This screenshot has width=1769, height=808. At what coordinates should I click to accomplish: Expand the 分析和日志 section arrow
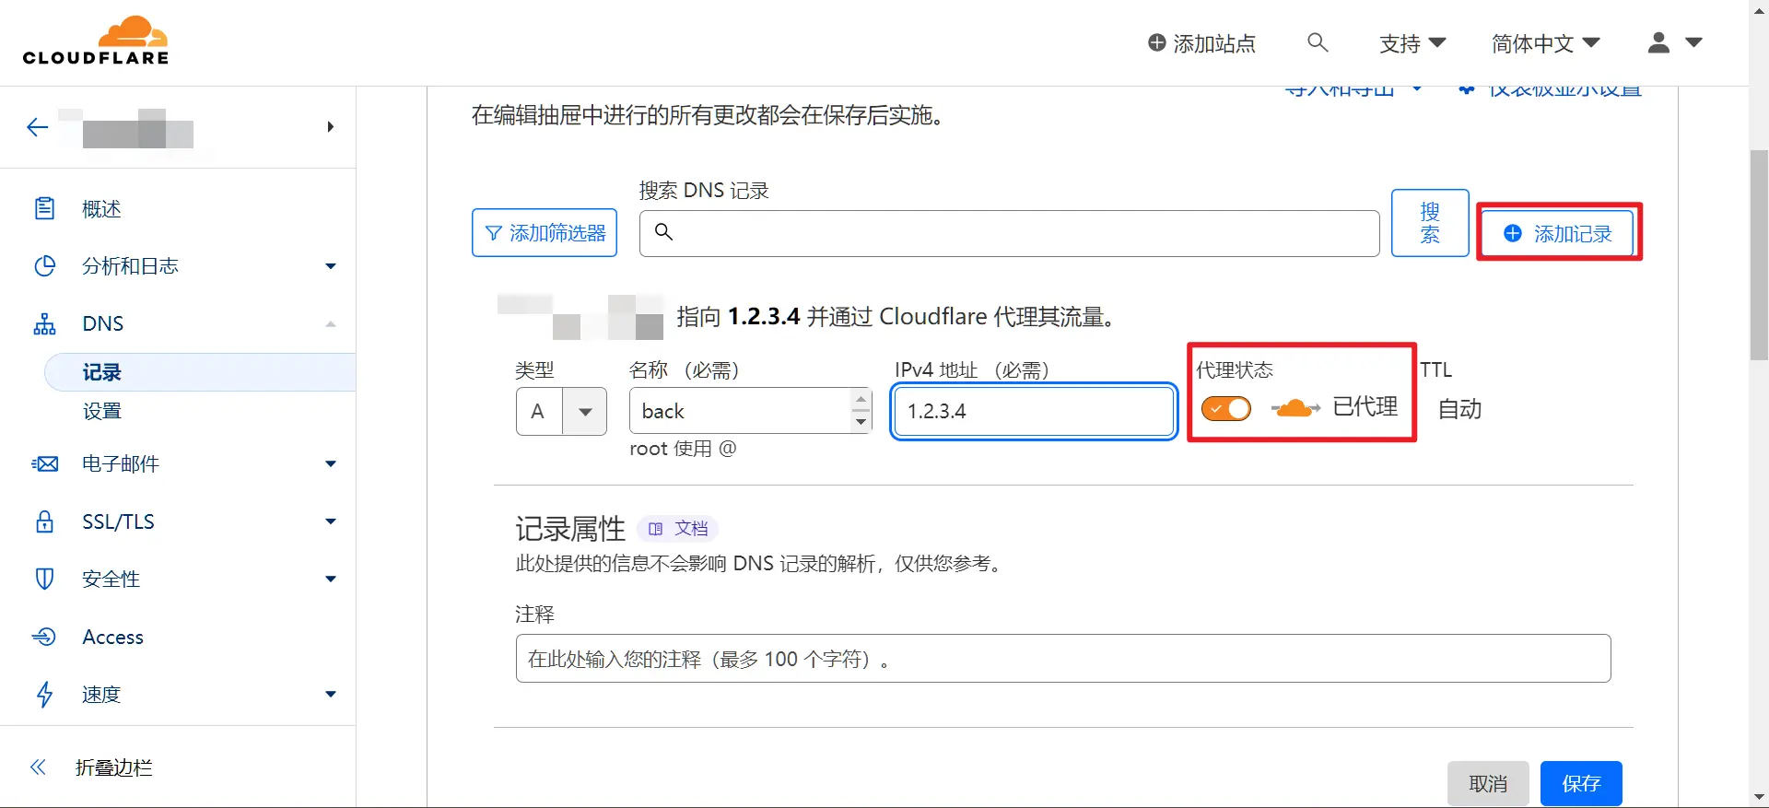(x=331, y=266)
